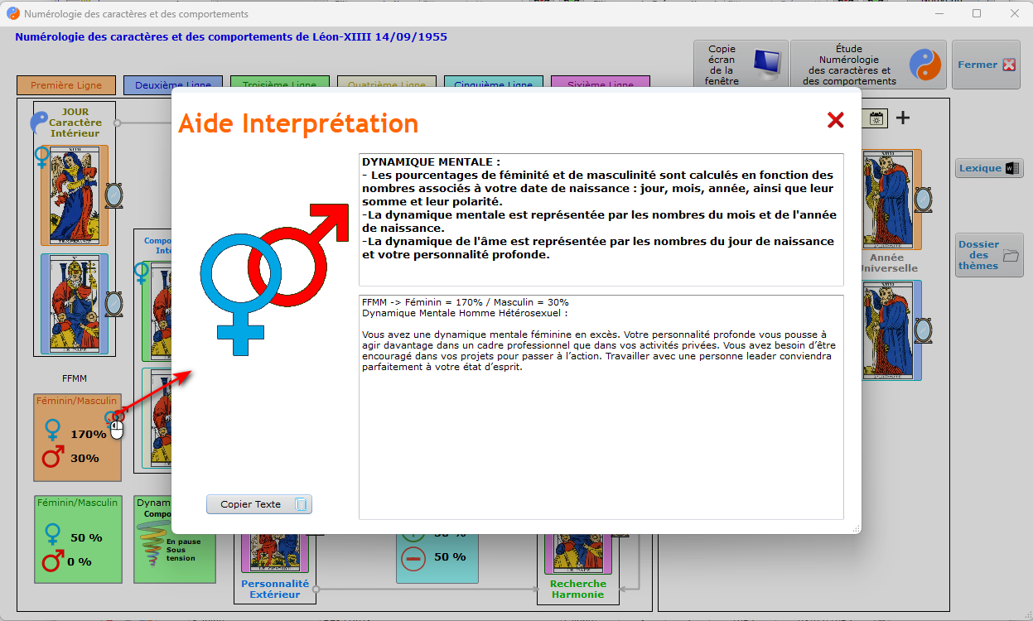This screenshot has width=1033, height=621.
Task: Click the Tempérance tarot card thumbnail
Action: [75, 195]
